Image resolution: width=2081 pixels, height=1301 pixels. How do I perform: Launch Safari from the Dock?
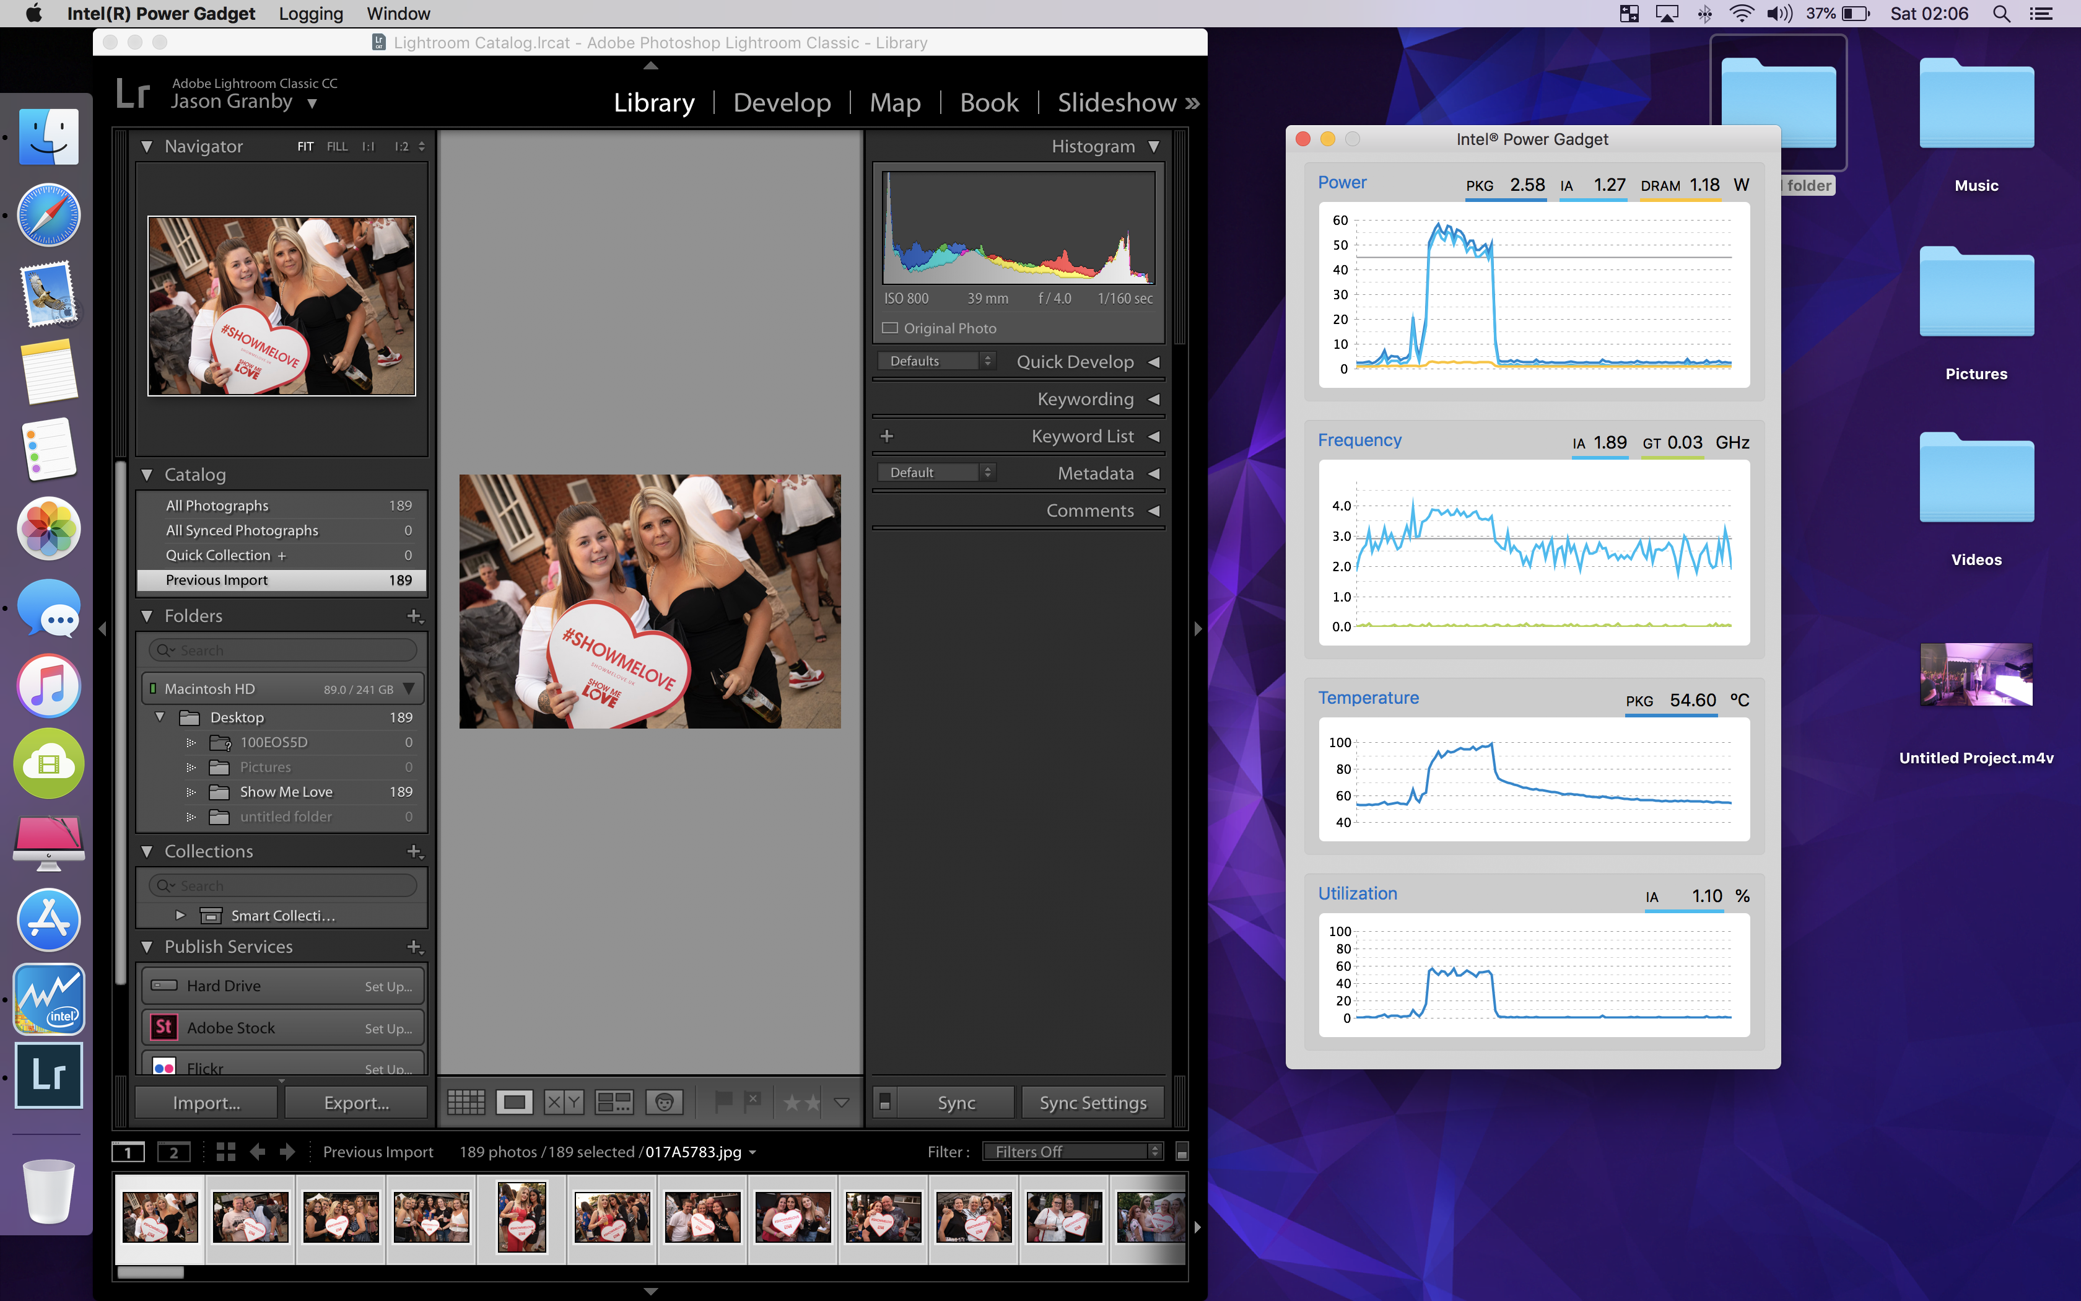pyautogui.click(x=49, y=215)
